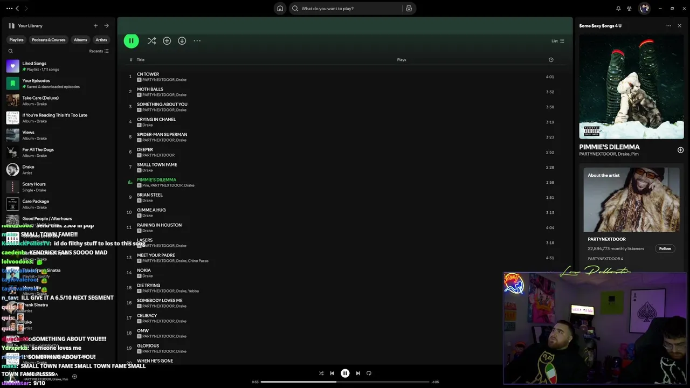Screen dimensions: 690x388
Task: Pause playback in the bottom player bar
Action: tap(345, 373)
